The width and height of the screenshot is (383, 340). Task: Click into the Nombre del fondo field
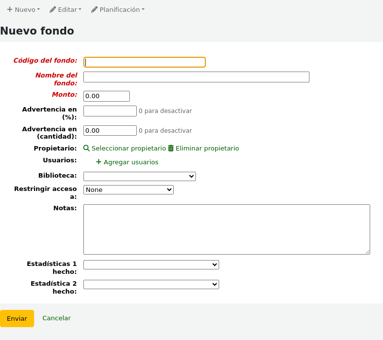coord(196,77)
